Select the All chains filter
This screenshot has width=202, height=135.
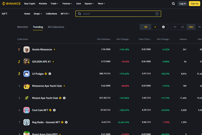point(145,27)
